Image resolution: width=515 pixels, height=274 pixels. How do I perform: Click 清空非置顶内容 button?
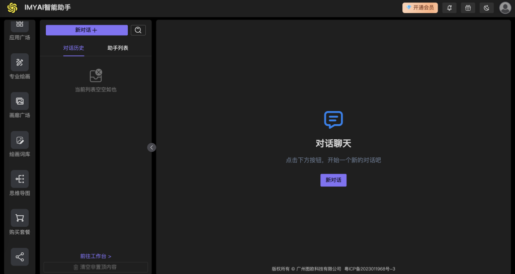[96, 267]
